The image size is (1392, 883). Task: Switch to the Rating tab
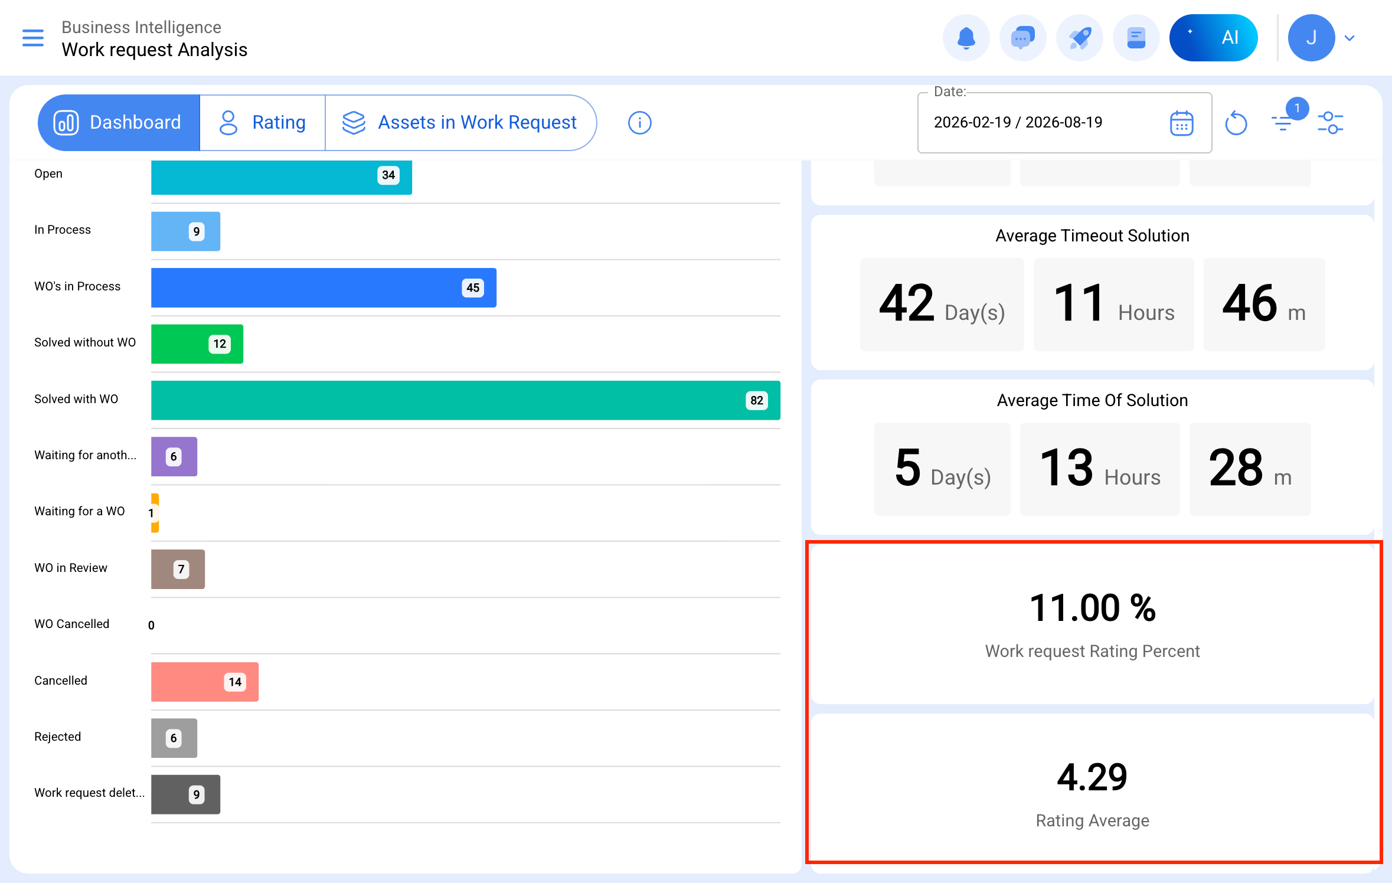(263, 123)
